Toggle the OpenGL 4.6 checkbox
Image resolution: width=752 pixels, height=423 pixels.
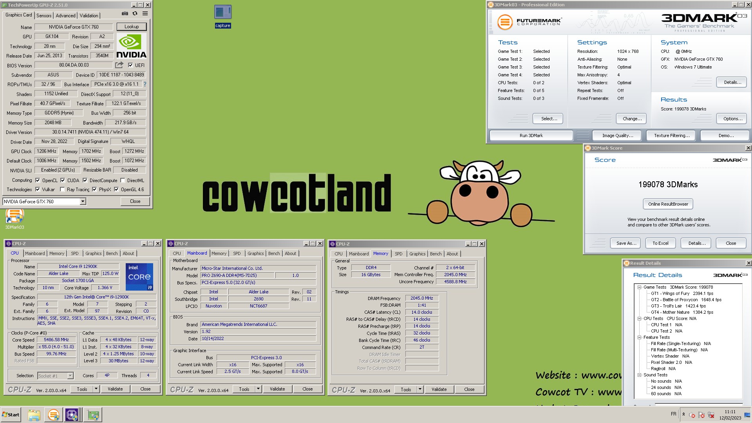116,190
